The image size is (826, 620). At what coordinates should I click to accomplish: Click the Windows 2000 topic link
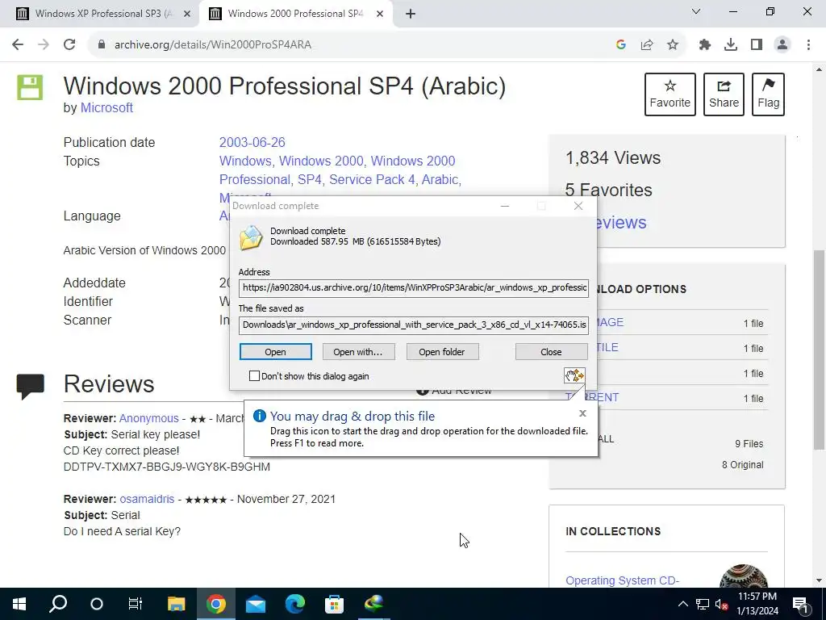pos(321,161)
